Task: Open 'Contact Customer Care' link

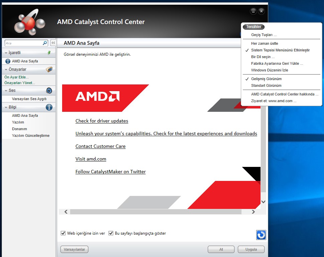Action: click(101, 146)
